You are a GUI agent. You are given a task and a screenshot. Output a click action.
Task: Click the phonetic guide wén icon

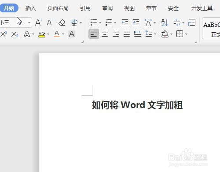tap(74, 22)
